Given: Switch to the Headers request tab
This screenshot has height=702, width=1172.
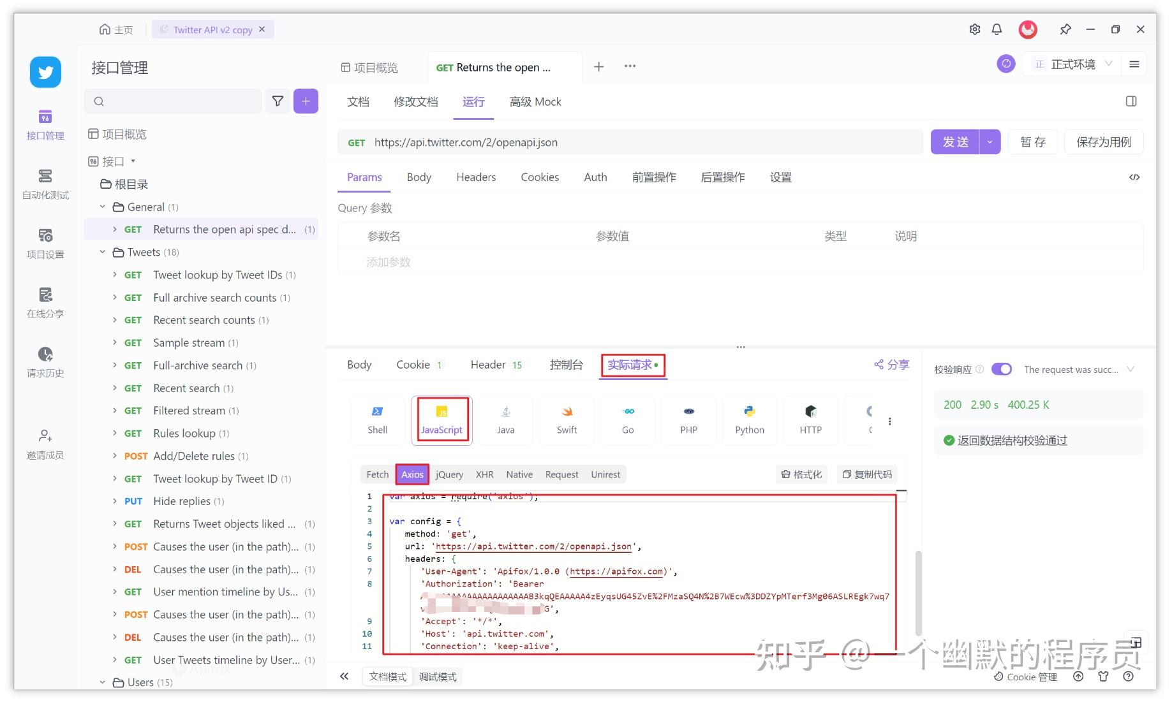Looking at the screenshot, I should [x=476, y=177].
